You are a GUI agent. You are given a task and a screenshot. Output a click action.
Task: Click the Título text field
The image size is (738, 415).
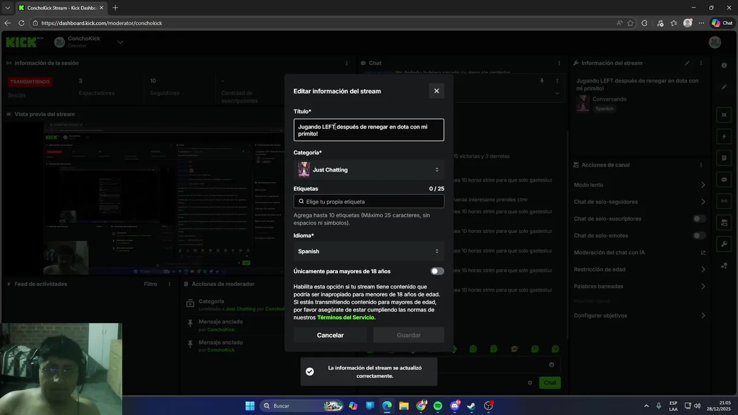coord(369,130)
